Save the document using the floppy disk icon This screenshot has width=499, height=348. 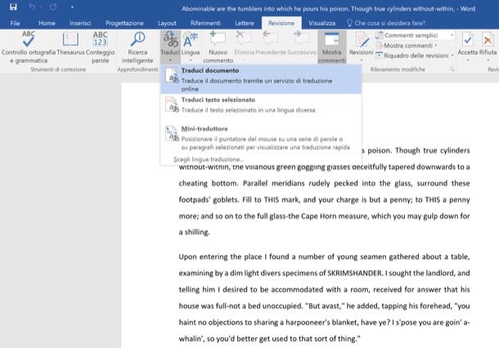pos(13,7)
